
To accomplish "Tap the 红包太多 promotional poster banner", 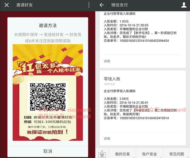I will 48,92.
